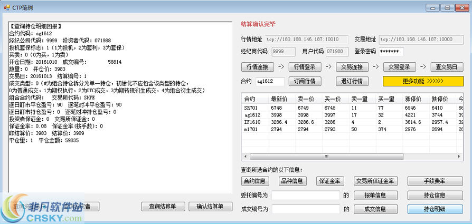Subscribe quotes with 订阅行情 button
Viewport: 472px width, 224px height.
pos(305,81)
